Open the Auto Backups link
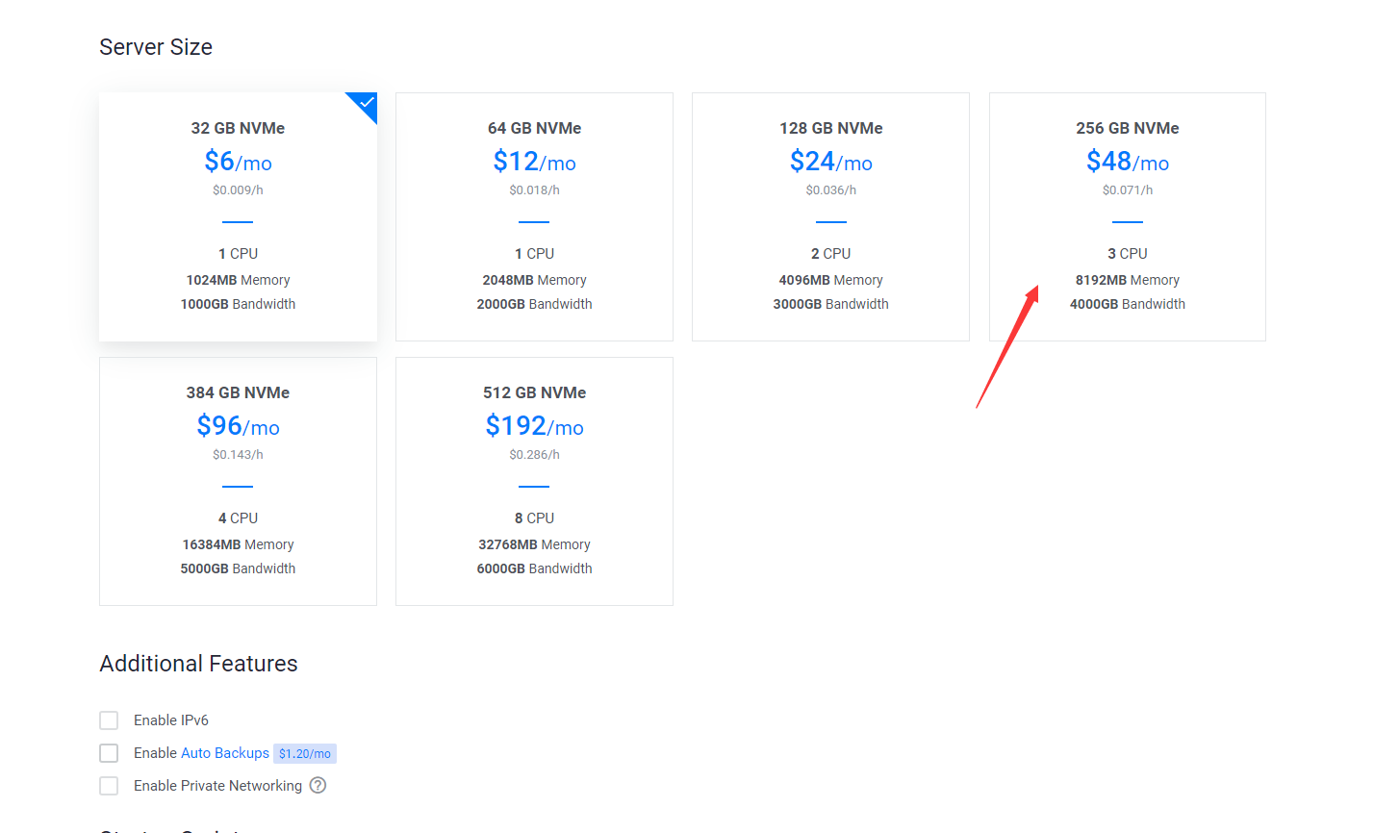The width and height of the screenshot is (1374, 833). coord(224,753)
